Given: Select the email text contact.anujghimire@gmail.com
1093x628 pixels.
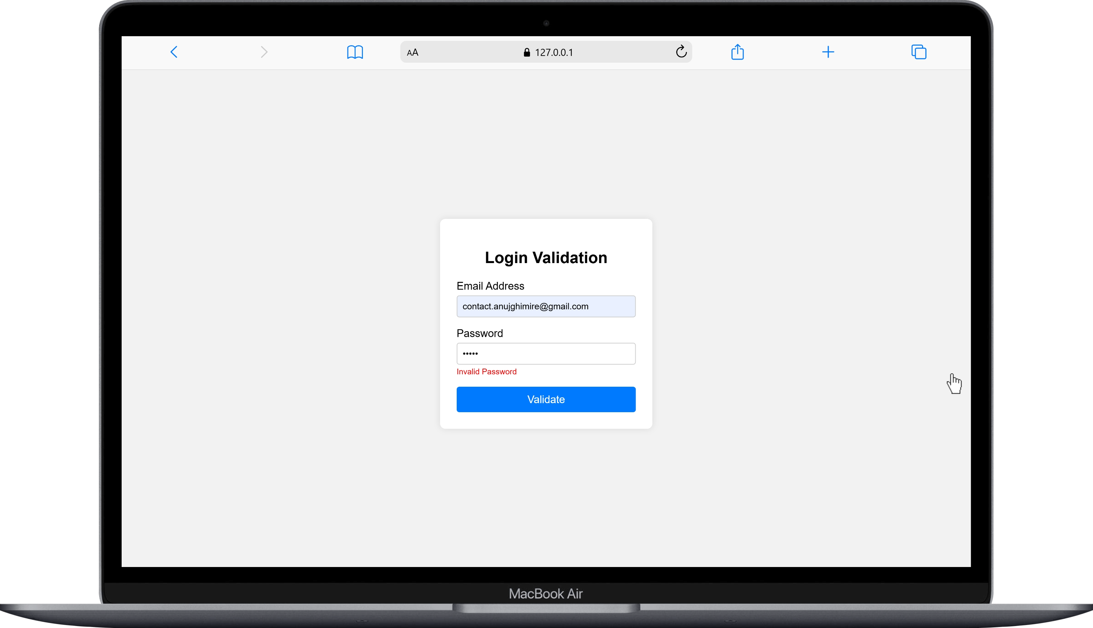Looking at the screenshot, I should click(525, 306).
